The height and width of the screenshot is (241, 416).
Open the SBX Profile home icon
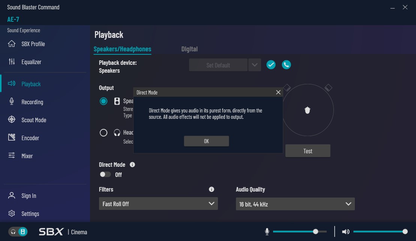coord(12,44)
